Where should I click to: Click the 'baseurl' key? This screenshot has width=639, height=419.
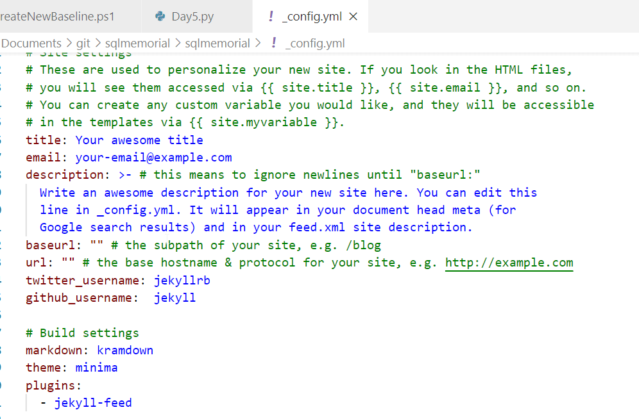[x=51, y=245]
